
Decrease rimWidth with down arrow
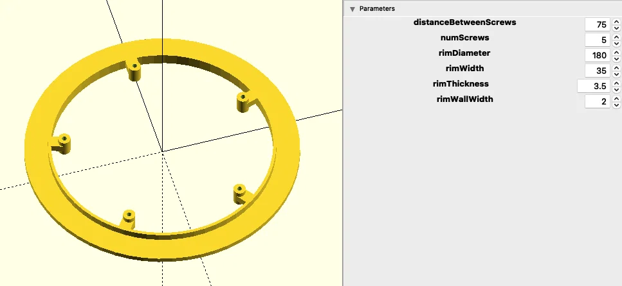616,74
